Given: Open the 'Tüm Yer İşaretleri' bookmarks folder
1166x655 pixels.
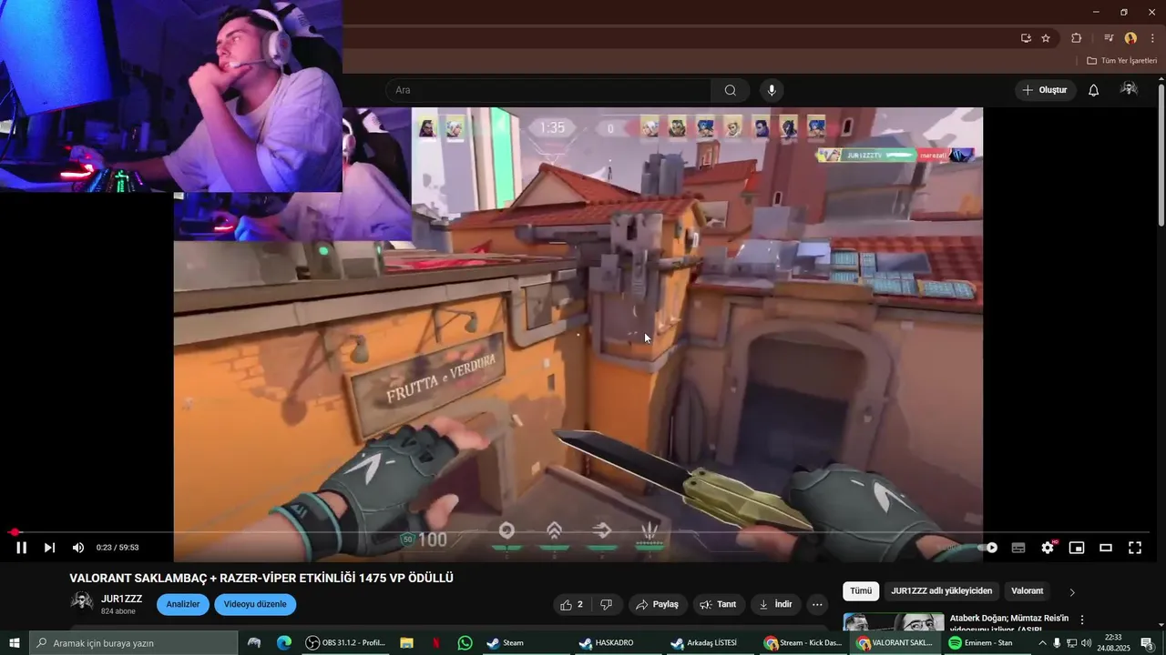Looking at the screenshot, I should coord(1122,61).
